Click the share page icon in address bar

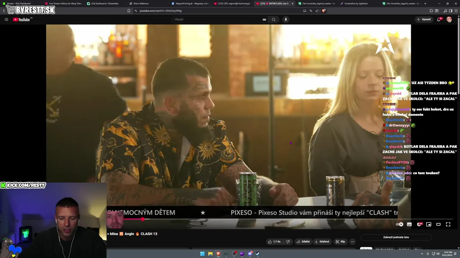coord(317,11)
